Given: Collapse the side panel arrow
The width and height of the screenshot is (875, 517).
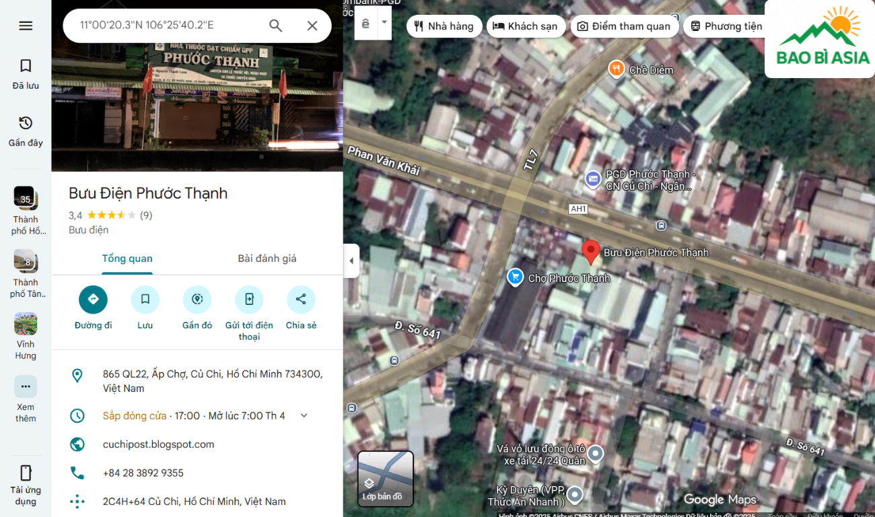Looking at the screenshot, I should pyautogui.click(x=351, y=261).
